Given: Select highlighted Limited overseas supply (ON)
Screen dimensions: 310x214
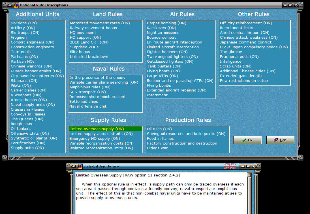Looking at the screenshot, I should coord(106,129).
